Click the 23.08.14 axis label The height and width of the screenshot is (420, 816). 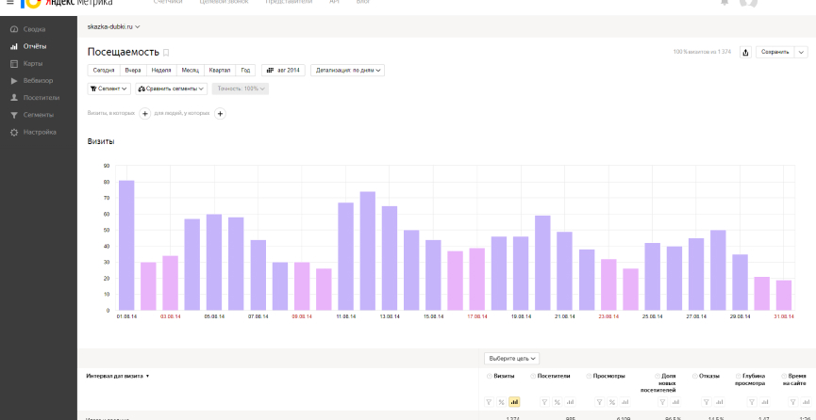pyautogui.click(x=608, y=316)
